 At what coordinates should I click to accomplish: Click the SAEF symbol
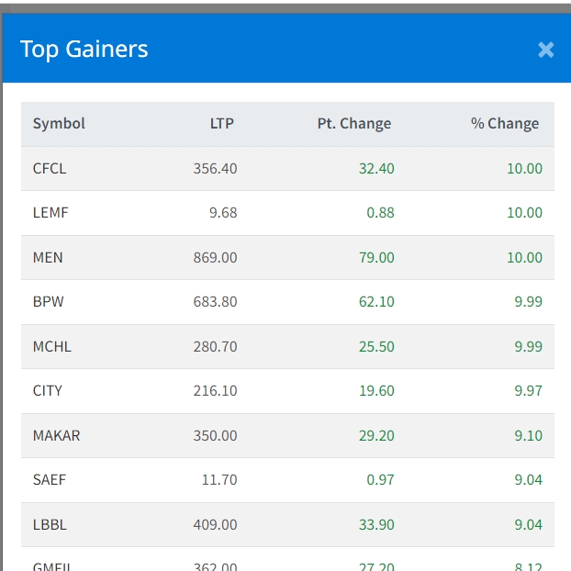(x=50, y=479)
